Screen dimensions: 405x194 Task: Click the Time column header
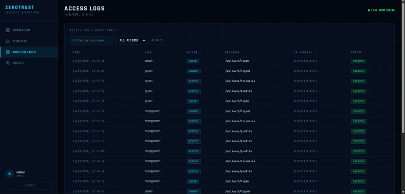coord(76,52)
